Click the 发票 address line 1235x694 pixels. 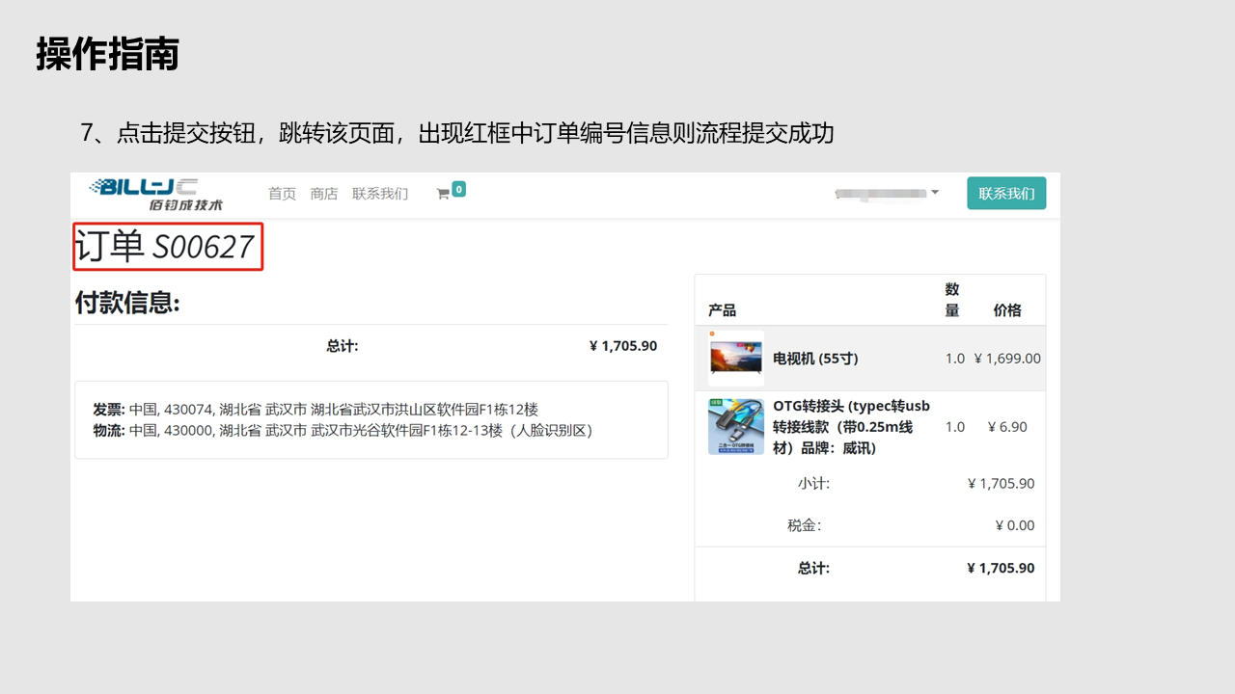(316, 410)
